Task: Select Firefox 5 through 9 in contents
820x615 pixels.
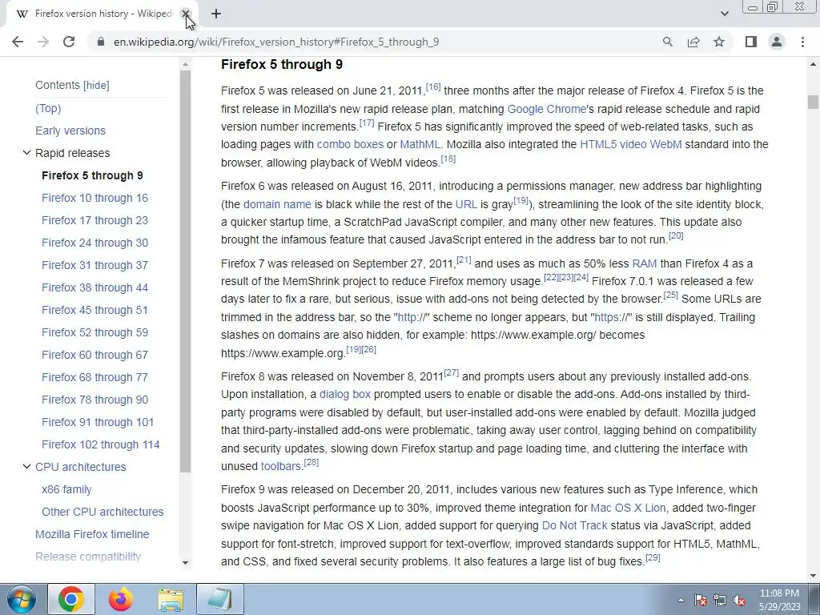Action: (92, 175)
